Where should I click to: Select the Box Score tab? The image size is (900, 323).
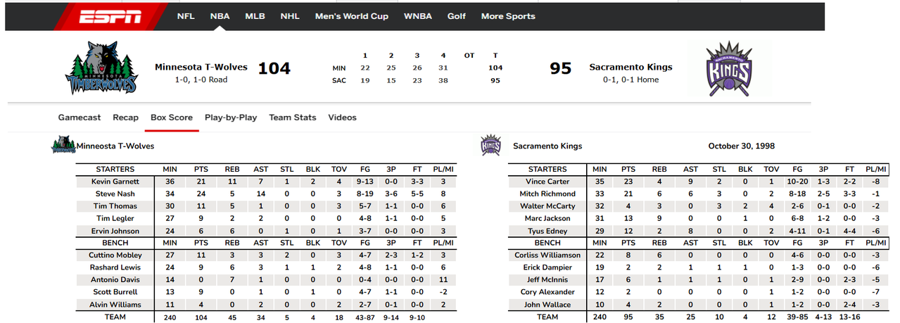click(x=172, y=118)
